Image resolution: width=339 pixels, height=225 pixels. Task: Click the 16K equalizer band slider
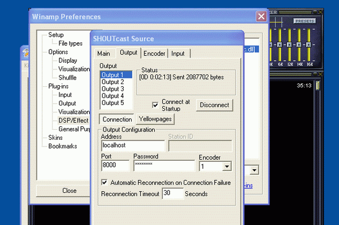point(308,45)
